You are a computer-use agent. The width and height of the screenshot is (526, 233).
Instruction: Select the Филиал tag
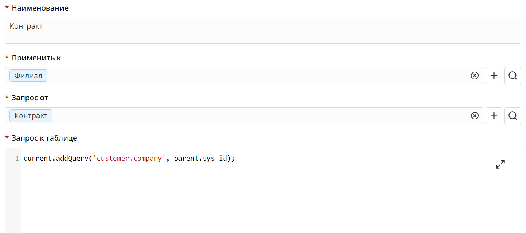tap(28, 76)
